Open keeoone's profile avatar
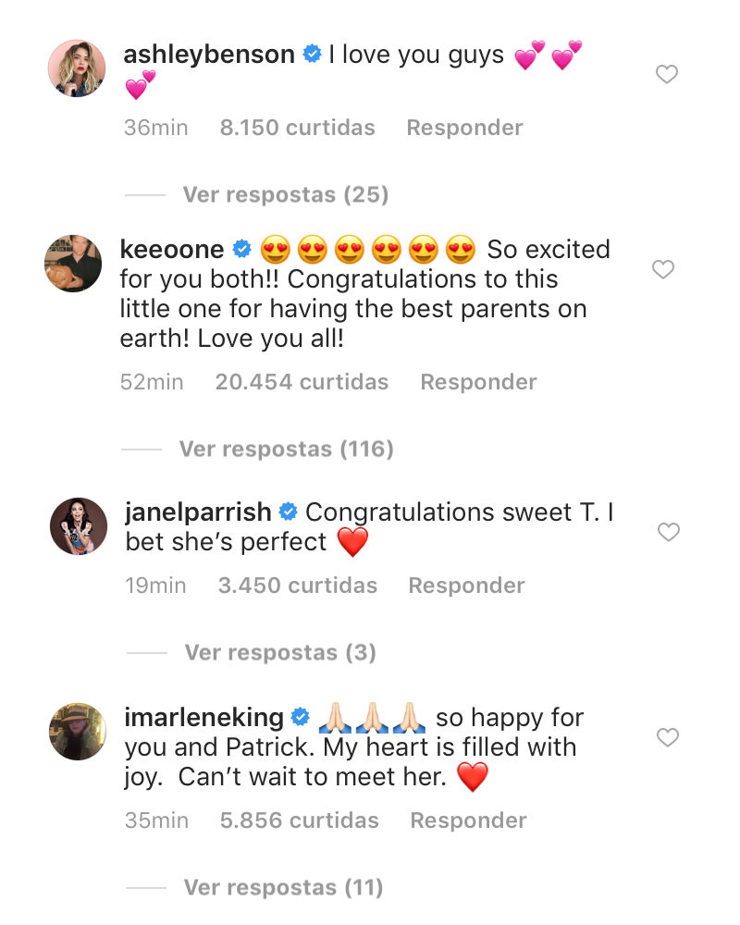Image resolution: width=740 pixels, height=925 pixels. point(73,264)
